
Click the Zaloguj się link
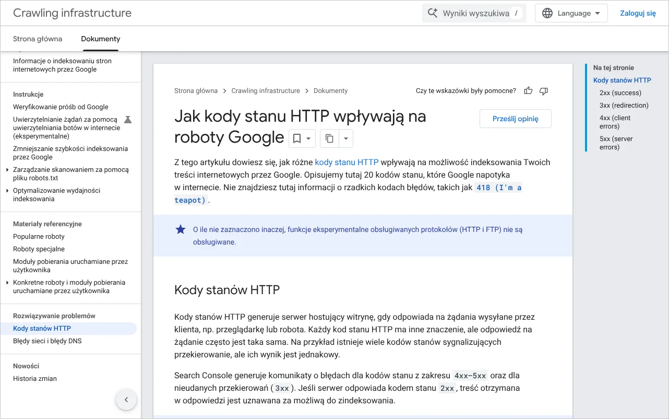click(x=638, y=13)
